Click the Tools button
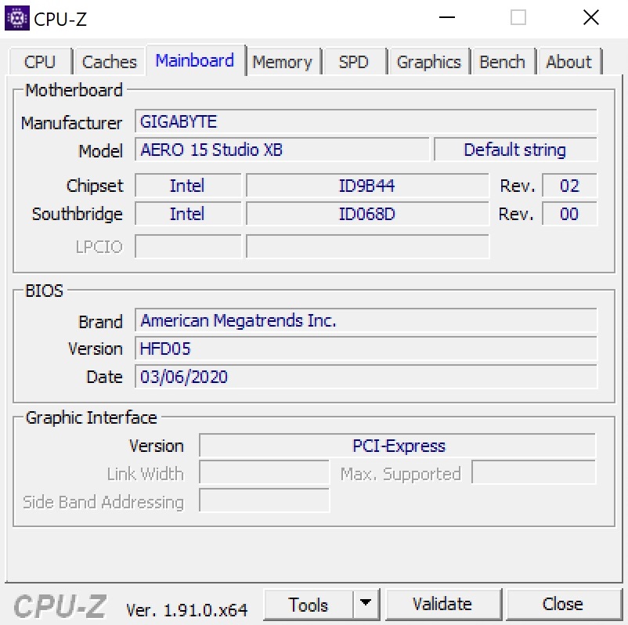This screenshot has height=625, width=628. tap(309, 604)
